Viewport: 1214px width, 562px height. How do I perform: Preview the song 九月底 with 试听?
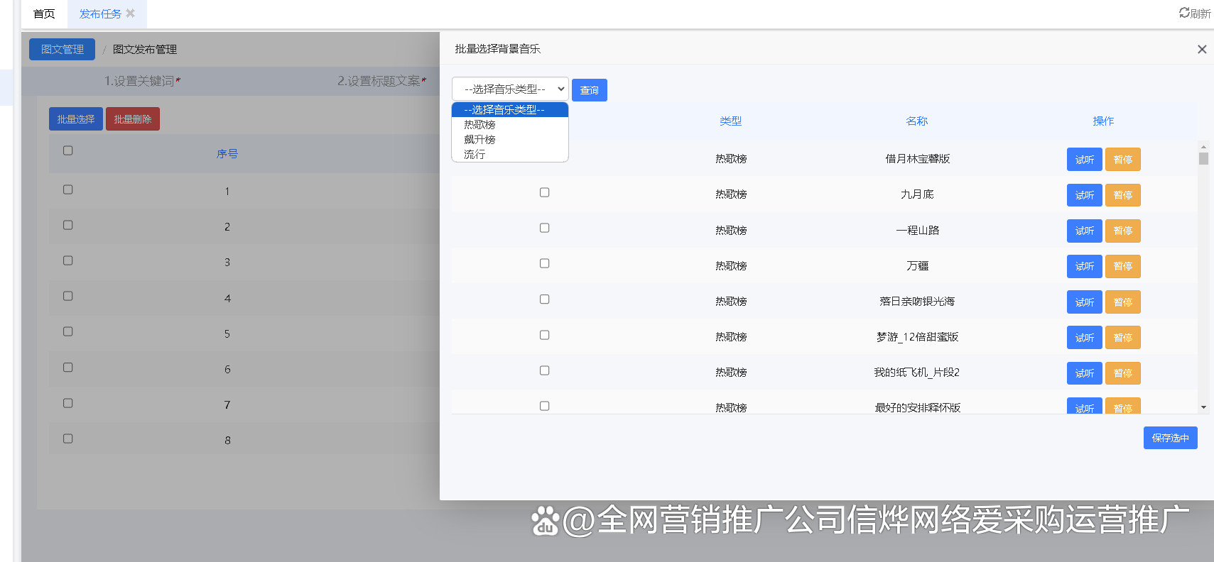point(1084,195)
